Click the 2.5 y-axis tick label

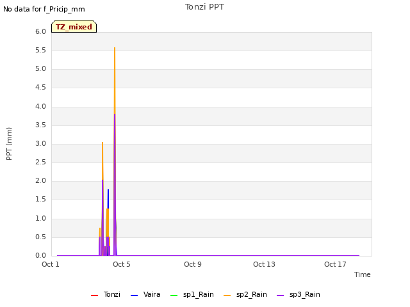40,162
